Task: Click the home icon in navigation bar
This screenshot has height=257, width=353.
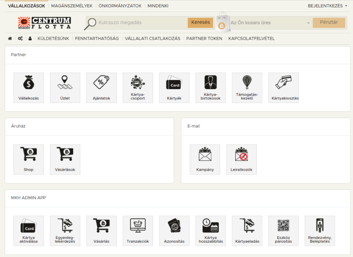Action: (x=10, y=39)
